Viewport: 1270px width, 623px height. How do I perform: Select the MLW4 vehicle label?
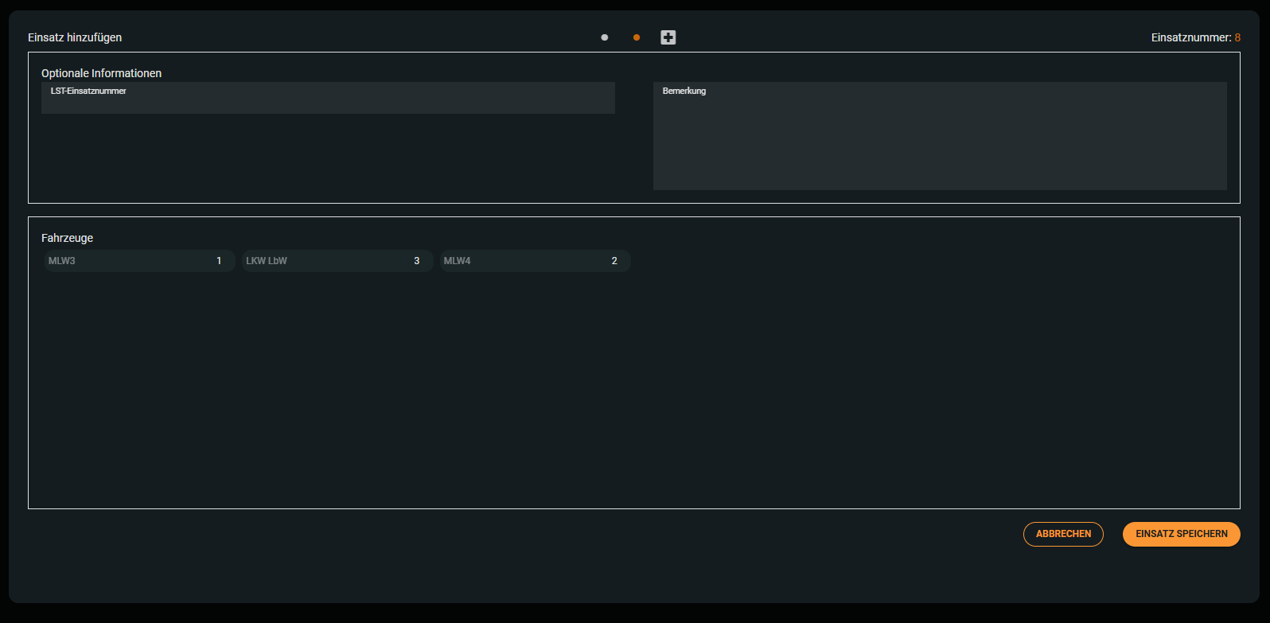tap(458, 261)
